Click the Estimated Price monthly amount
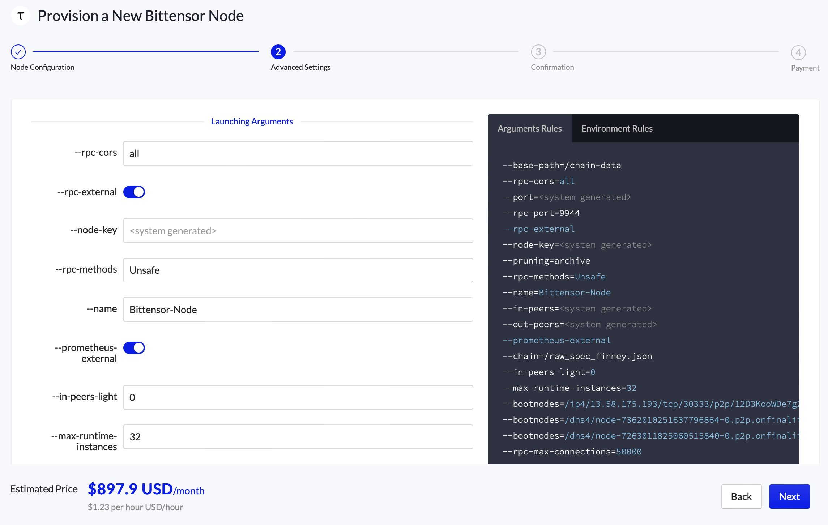 pos(146,488)
